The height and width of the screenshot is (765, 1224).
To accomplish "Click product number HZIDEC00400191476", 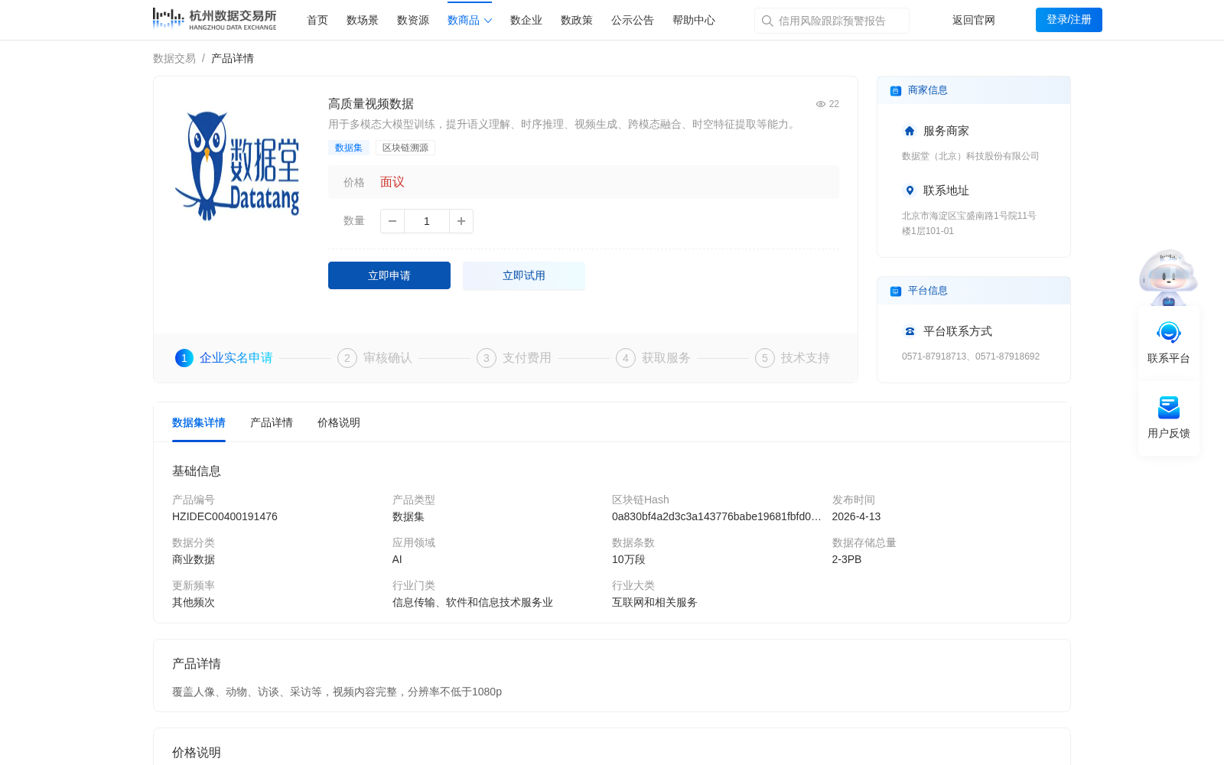I will point(225,516).
